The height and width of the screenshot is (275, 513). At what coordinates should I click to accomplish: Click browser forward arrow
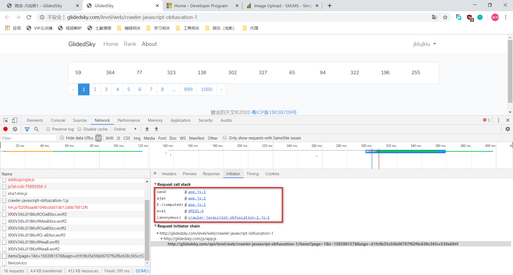coord(18,17)
